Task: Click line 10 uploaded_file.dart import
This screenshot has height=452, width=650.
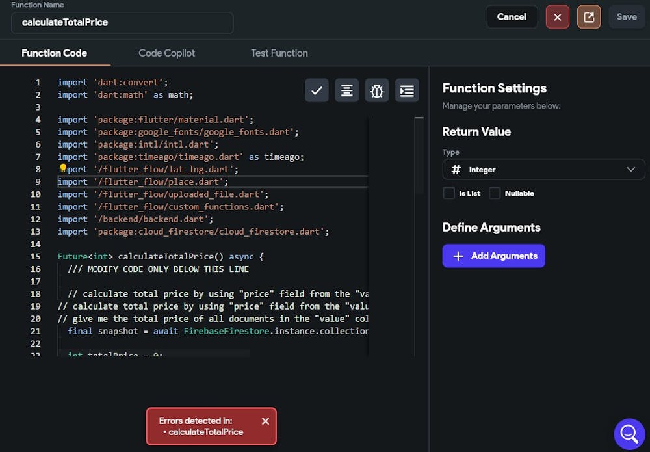Action: pyautogui.click(x=163, y=194)
